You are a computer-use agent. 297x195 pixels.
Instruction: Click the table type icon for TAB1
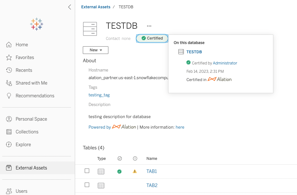tap(101, 172)
